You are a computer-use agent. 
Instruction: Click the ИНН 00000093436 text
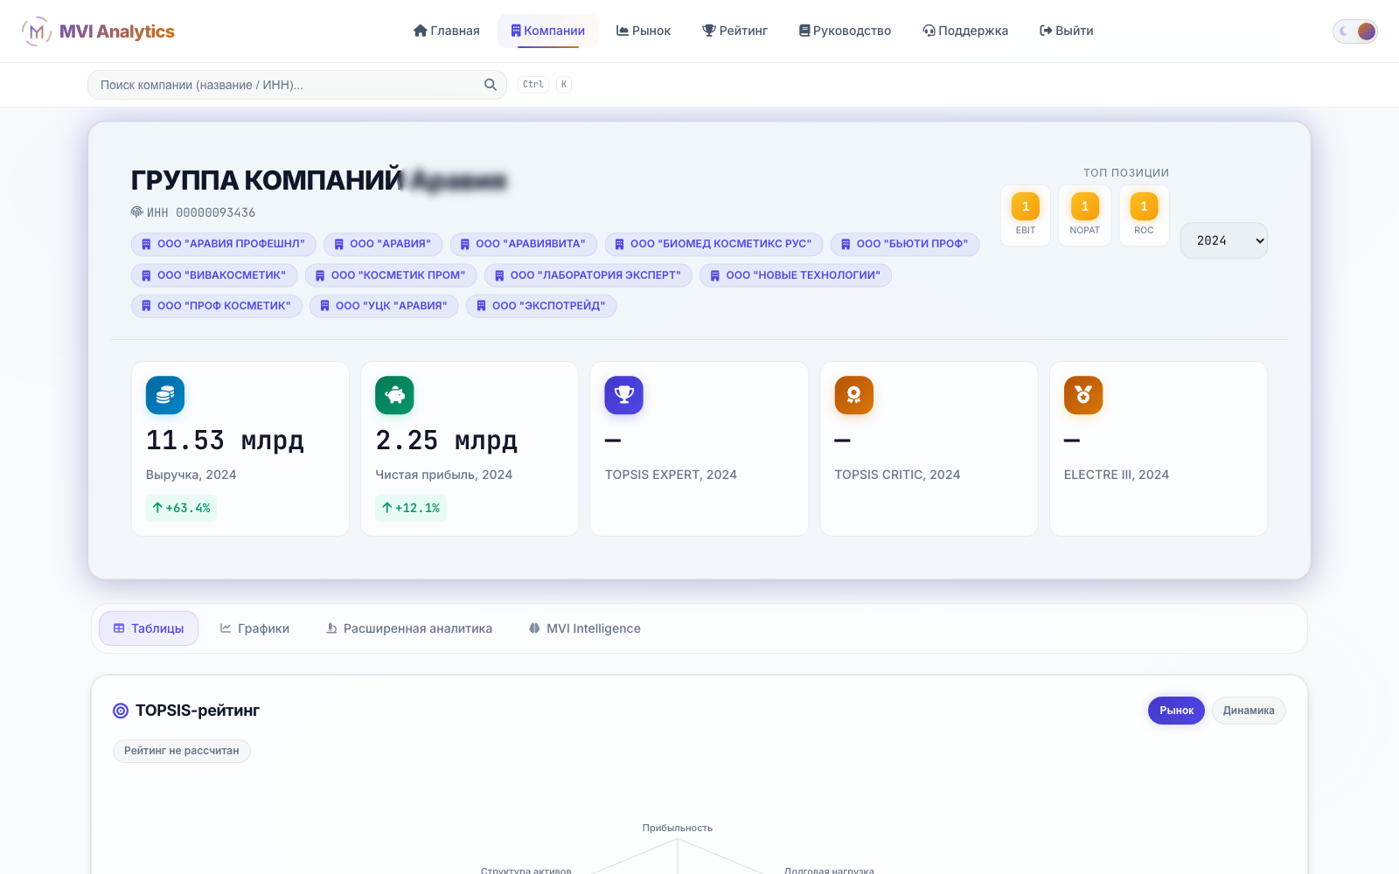tap(201, 212)
